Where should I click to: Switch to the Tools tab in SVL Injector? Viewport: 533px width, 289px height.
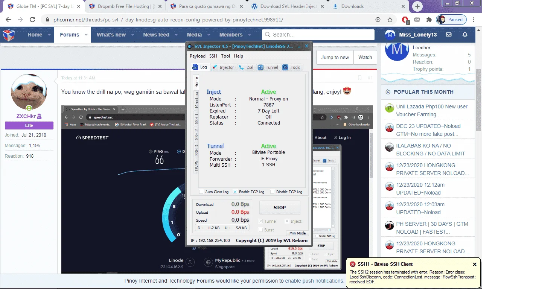(292, 67)
